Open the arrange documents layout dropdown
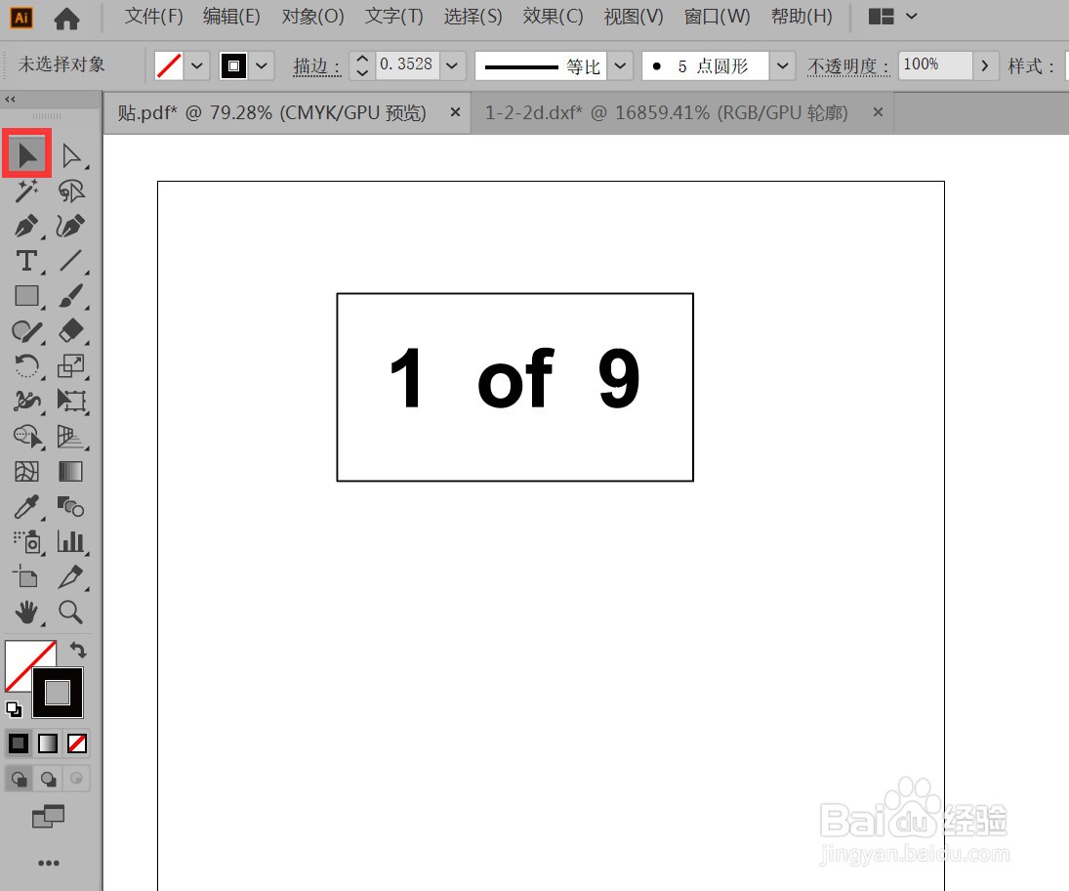This screenshot has width=1069, height=891. click(x=893, y=17)
